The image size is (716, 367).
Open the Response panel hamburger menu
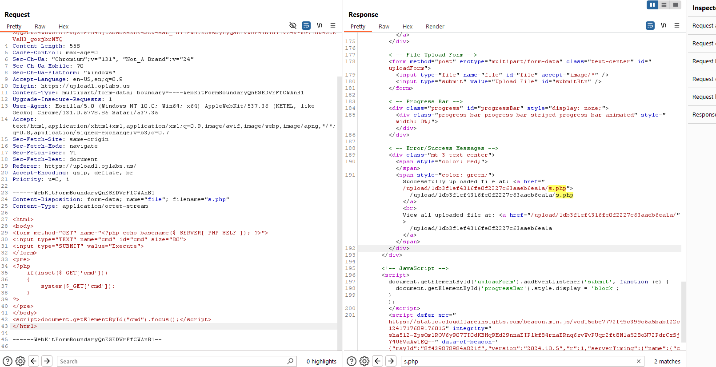click(677, 25)
